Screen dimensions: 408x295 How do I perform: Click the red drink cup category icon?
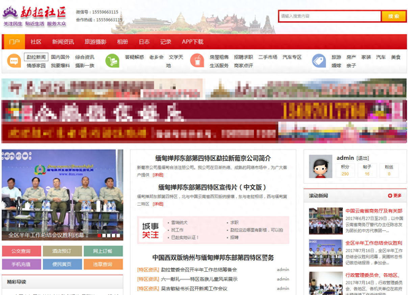point(197,61)
